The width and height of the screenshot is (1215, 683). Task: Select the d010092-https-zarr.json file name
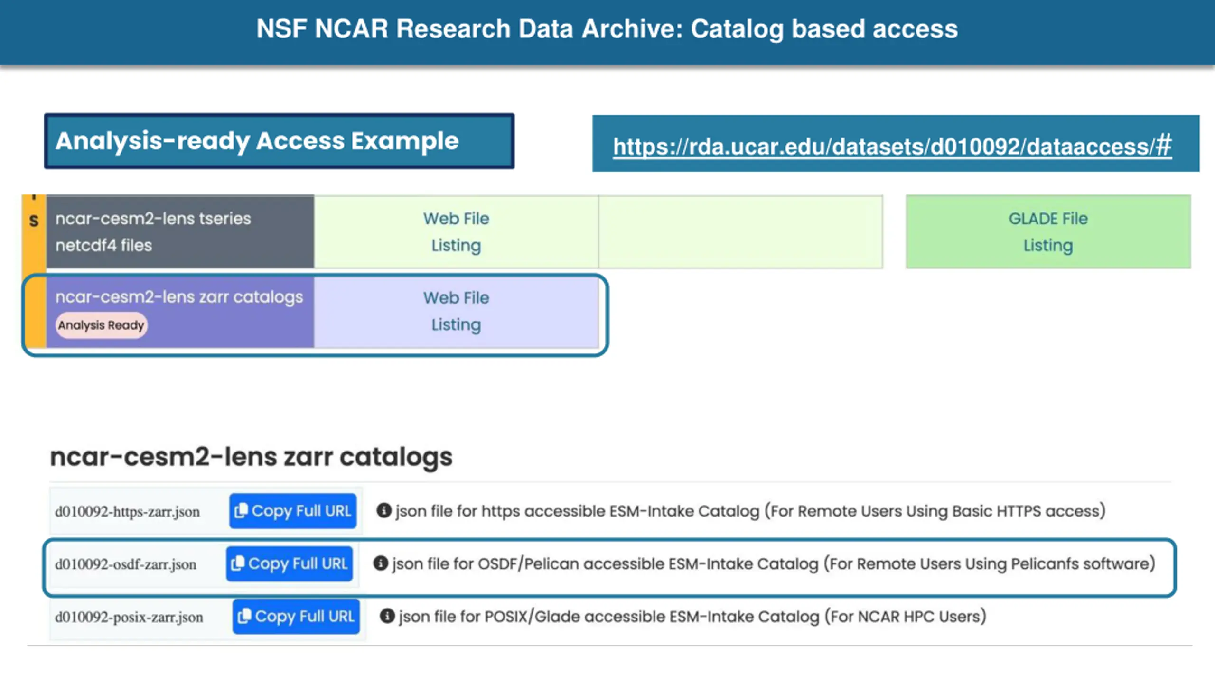pos(127,512)
